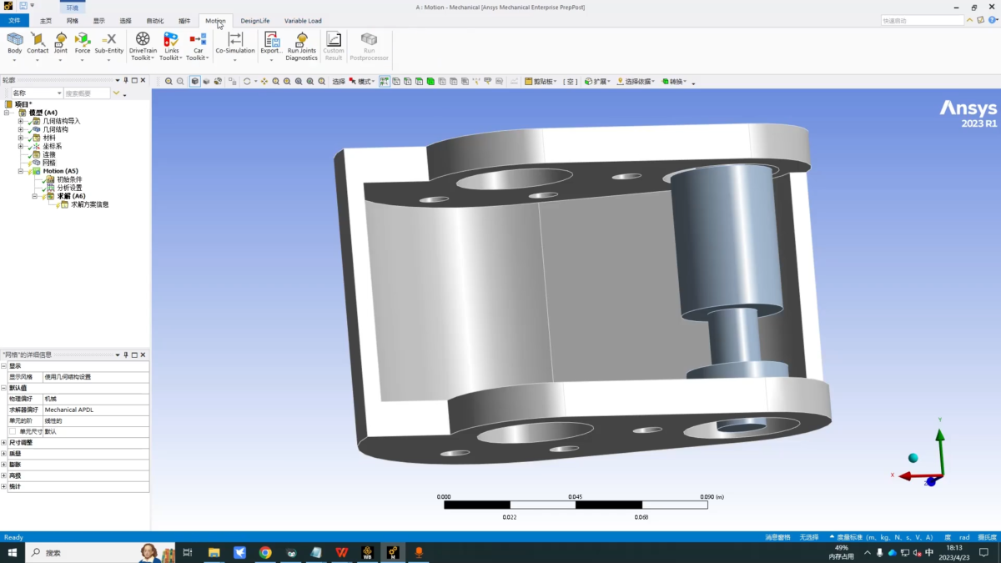Open Task View in the taskbar
The width and height of the screenshot is (1001, 563).
188,552
